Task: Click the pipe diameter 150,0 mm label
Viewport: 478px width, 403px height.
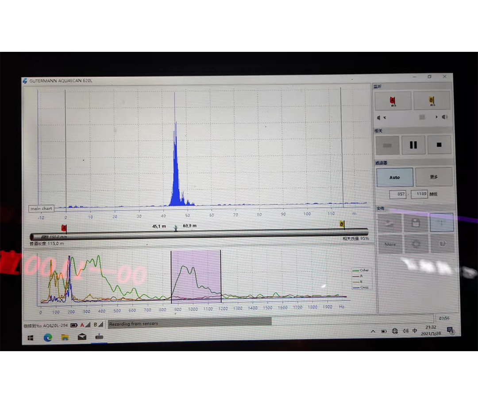Action: click(54, 237)
